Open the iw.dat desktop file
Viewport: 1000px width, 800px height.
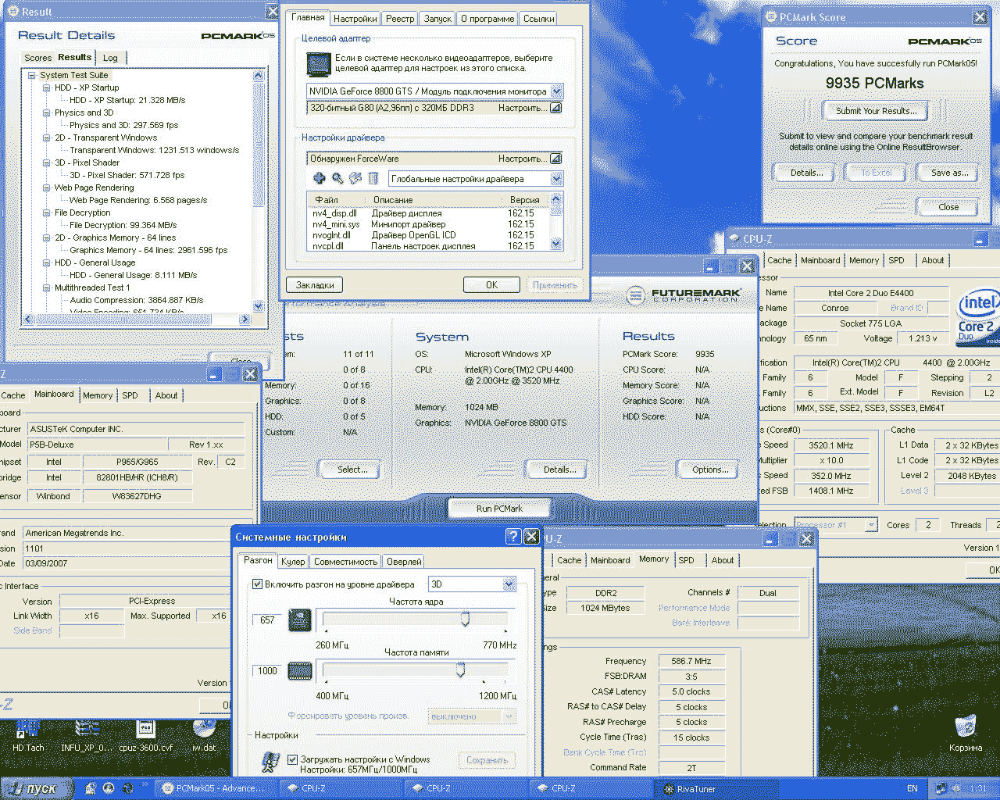coord(204,735)
